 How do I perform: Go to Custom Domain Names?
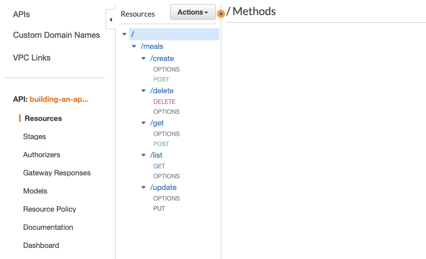click(x=56, y=35)
